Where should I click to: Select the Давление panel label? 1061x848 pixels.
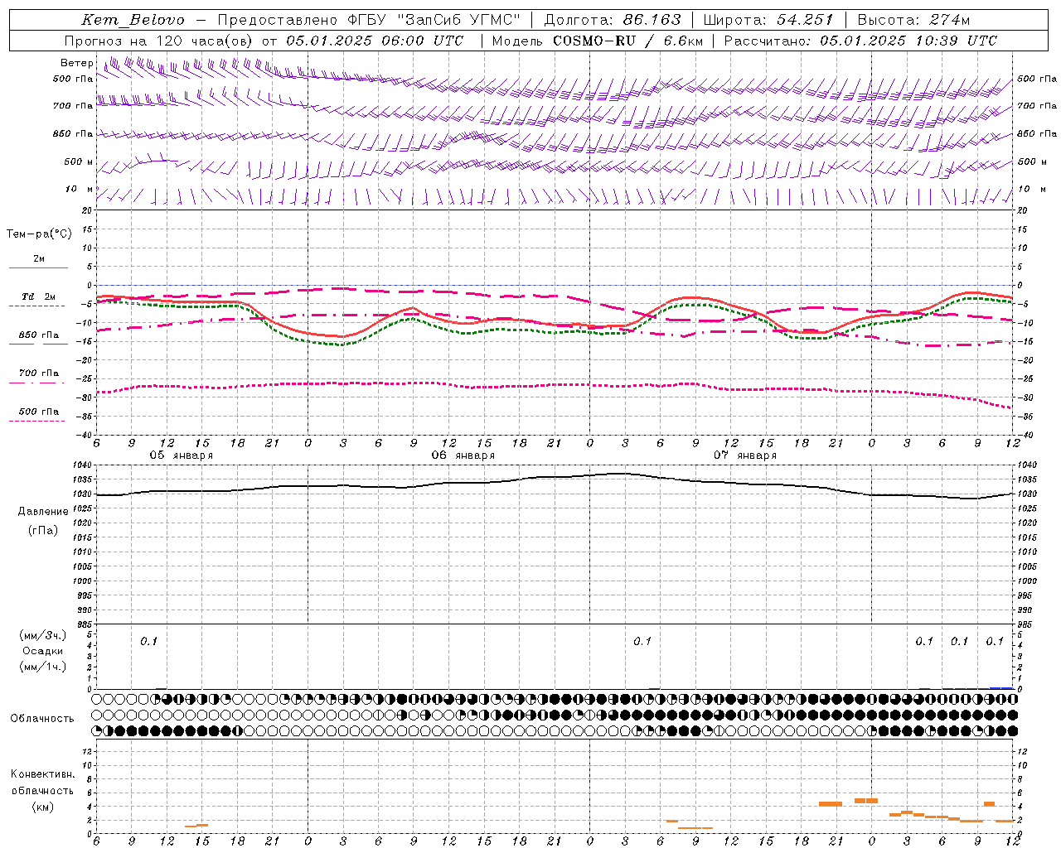tap(43, 512)
